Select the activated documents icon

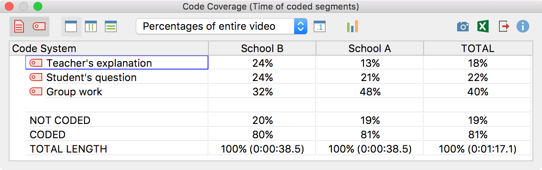click(19, 27)
